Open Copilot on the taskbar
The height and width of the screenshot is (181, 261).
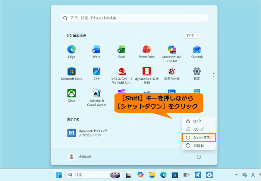141,175
